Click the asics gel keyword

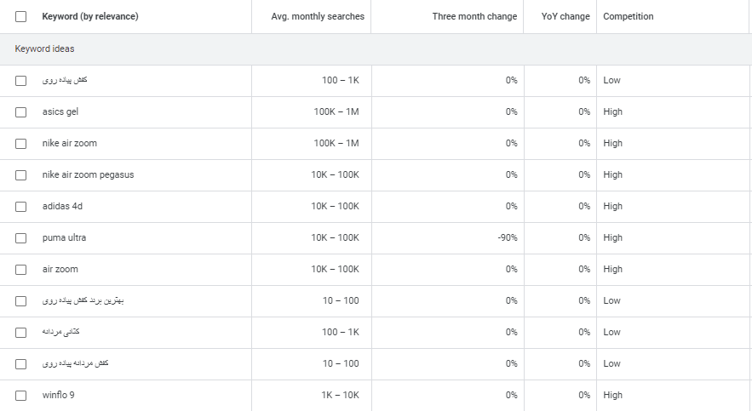tap(60, 111)
